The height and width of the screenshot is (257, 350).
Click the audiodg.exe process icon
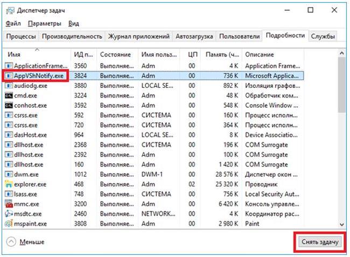click(x=9, y=86)
